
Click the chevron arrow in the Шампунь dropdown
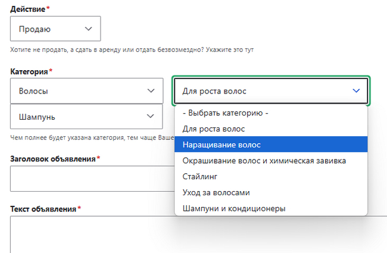click(x=151, y=117)
